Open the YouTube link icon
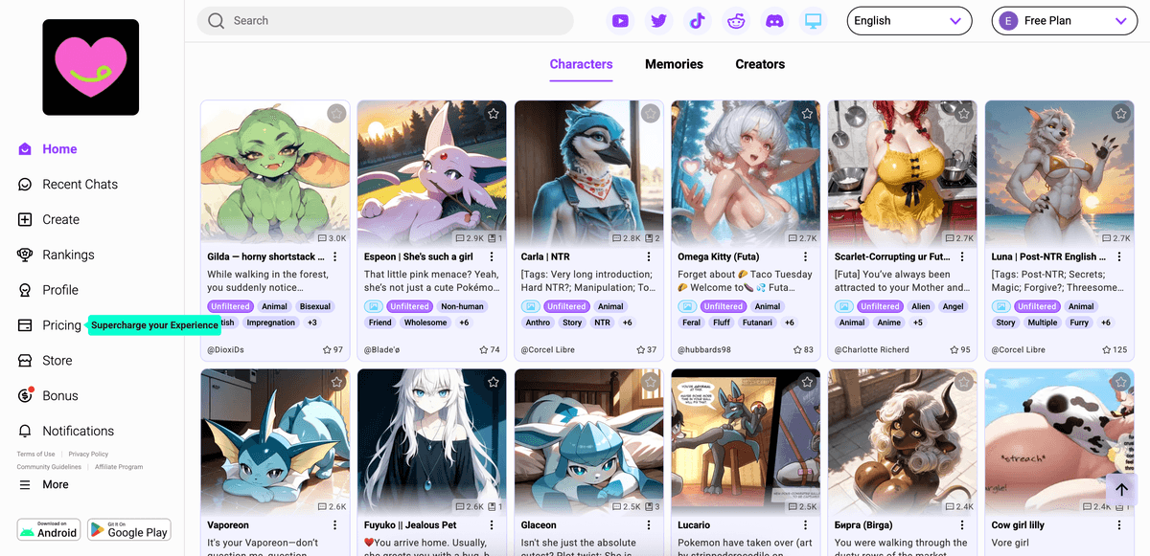 (x=620, y=20)
